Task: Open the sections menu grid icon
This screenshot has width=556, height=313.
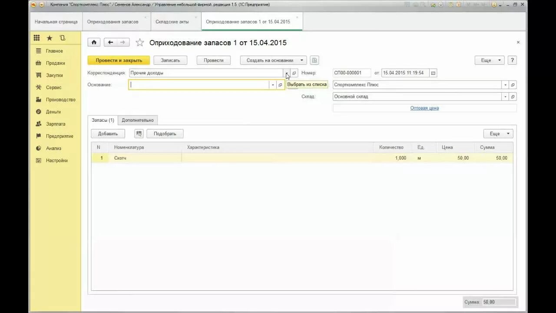Action: [36, 38]
